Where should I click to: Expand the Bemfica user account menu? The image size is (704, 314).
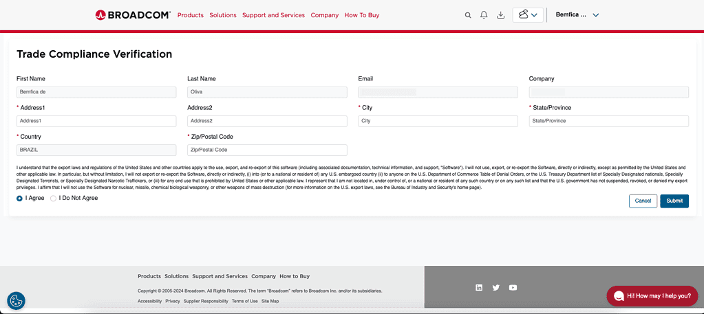[577, 15]
